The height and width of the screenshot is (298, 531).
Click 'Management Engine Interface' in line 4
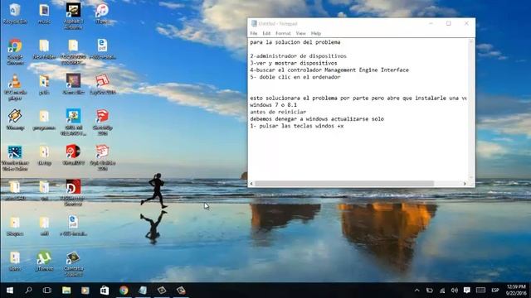click(x=367, y=70)
